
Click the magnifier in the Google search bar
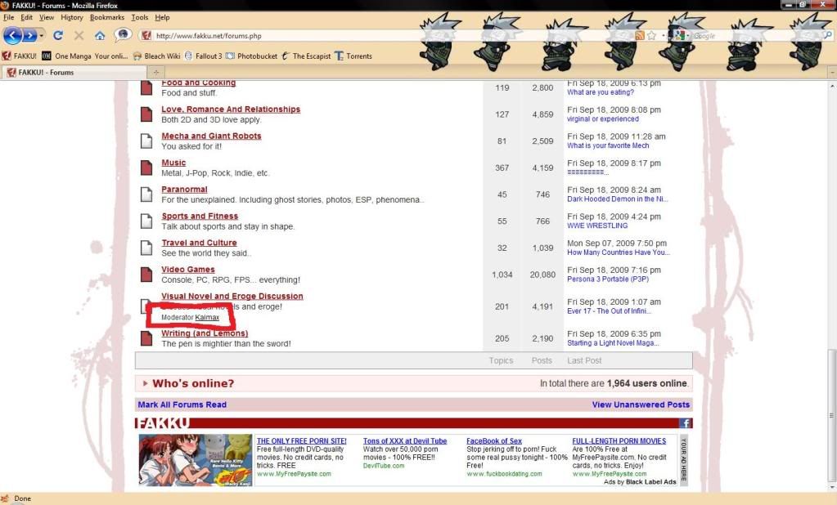[x=828, y=35]
